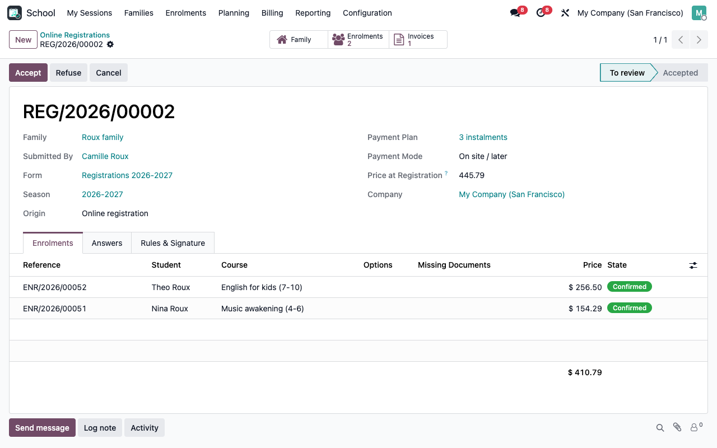Open the optional columns adjust icon
This screenshot has width=717, height=448.
pyautogui.click(x=693, y=265)
